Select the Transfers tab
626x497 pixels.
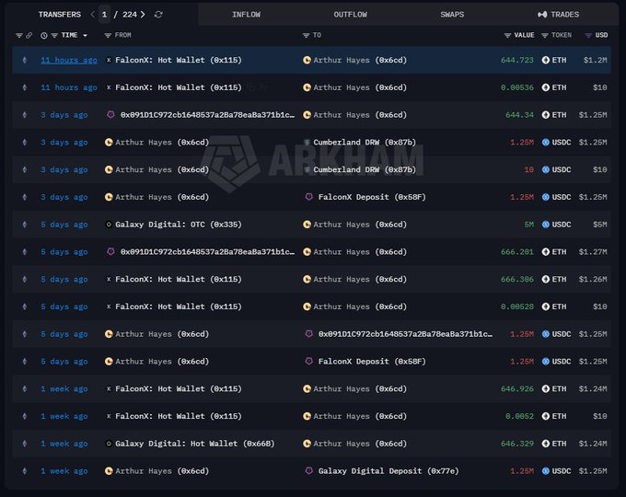click(x=60, y=15)
